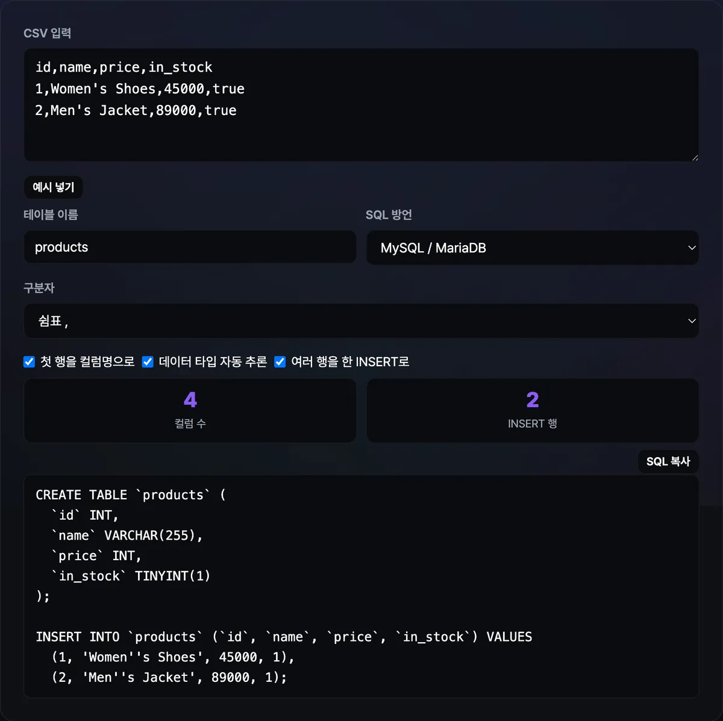Click the INSERT 행 stat card
This screenshot has height=721, width=723.
[x=533, y=410]
